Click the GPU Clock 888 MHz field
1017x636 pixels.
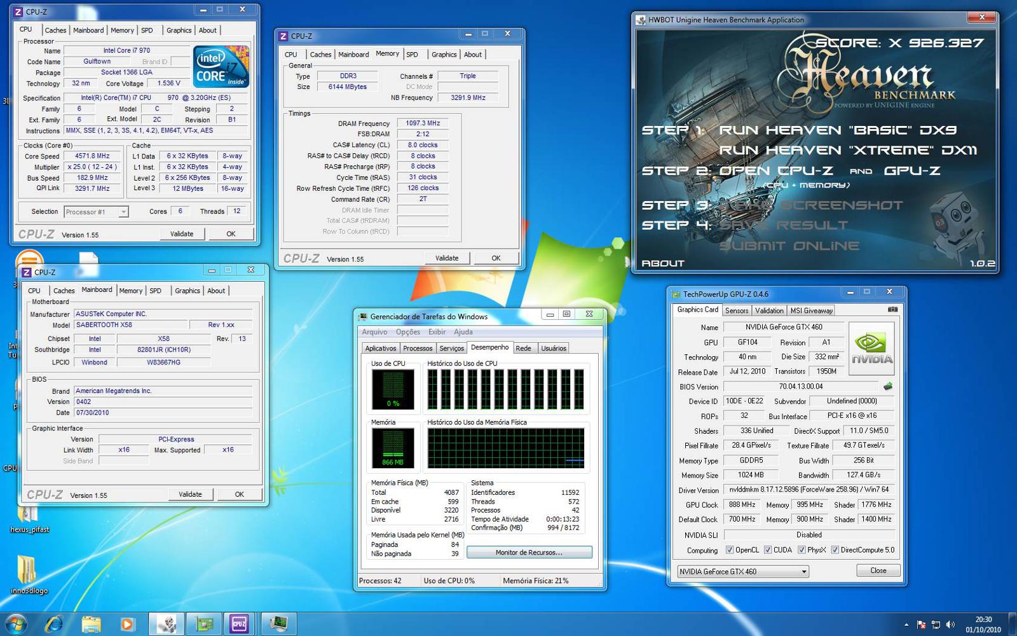pos(742,505)
